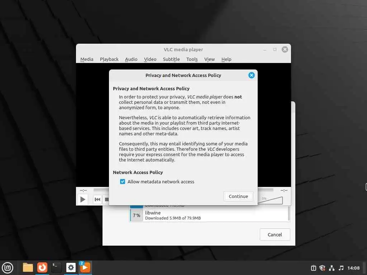
Task: Open the Terminal from the taskbar
Action: point(56,267)
